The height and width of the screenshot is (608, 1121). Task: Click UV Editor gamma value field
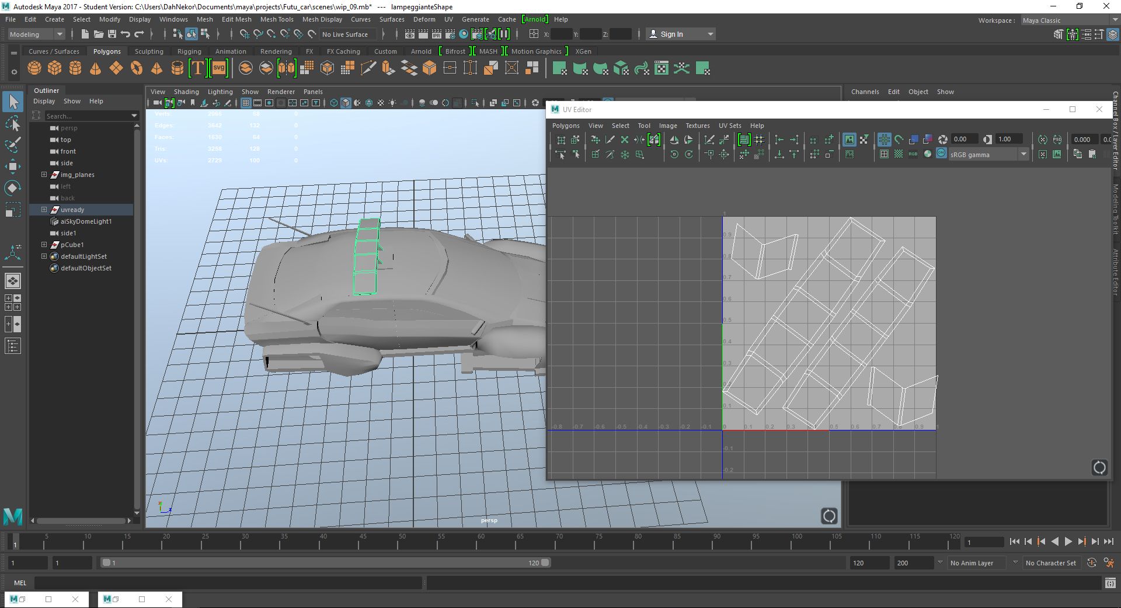tap(1009, 139)
